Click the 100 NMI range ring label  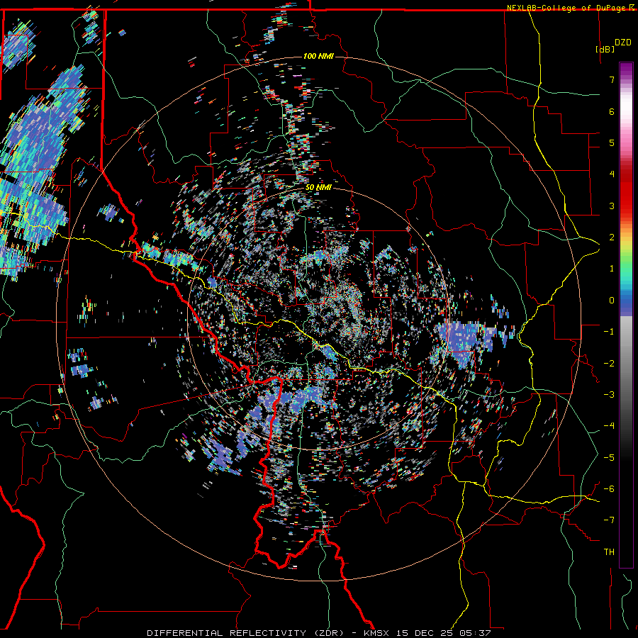point(318,56)
